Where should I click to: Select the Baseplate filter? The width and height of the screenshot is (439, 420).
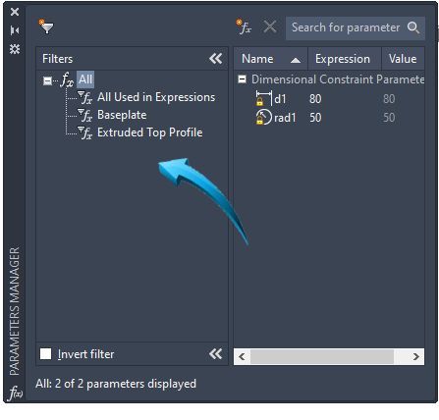pyautogui.click(x=122, y=115)
